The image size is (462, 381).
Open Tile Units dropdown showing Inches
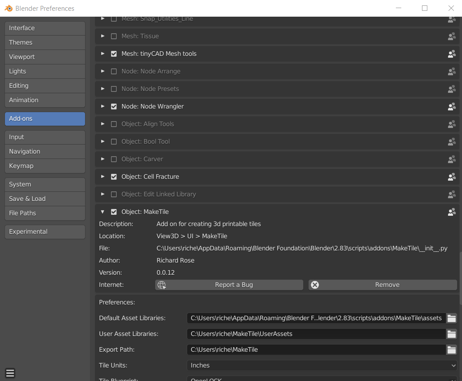[322, 365]
